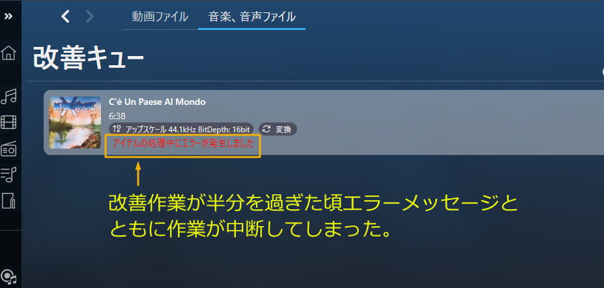This screenshot has width=604, height=288.
Task: Open the radio icon in sidebar
Action: (x=8, y=149)
